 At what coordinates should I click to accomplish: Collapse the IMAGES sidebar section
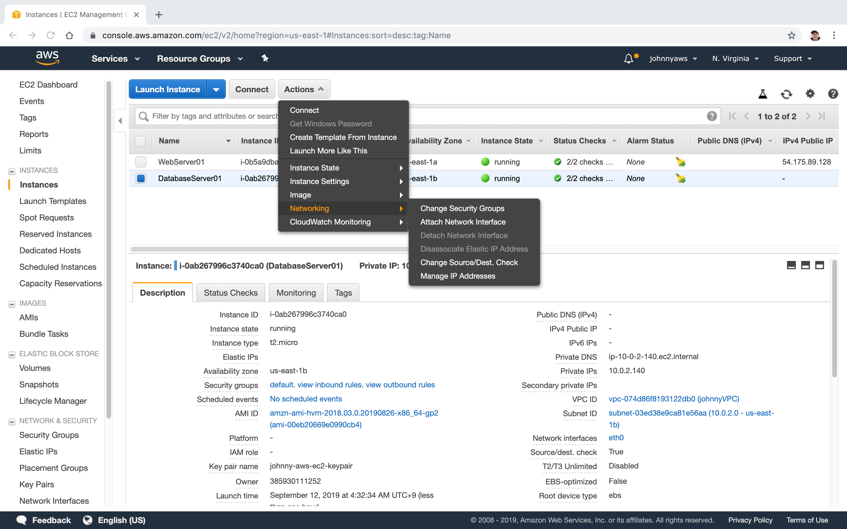[11, 304]
